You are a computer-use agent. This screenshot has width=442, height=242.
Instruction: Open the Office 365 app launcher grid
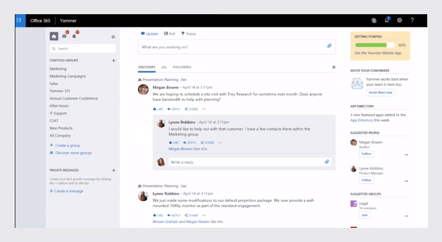tap(19, 20)
